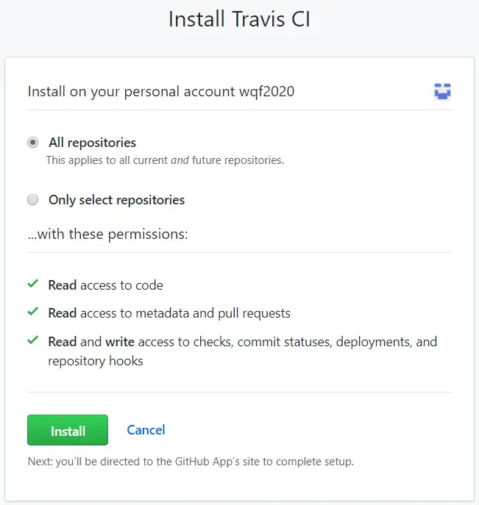Click the metadata and pull requests permission text
The width and height of the screenshot is (479, 505).
coord(169,313)
